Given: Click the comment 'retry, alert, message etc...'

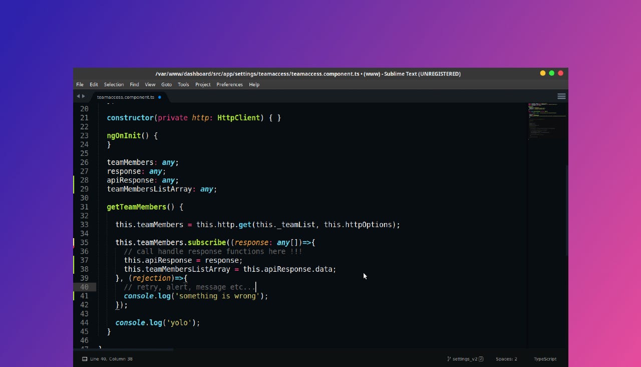Looking at the screenshot, I should point(190,287).
